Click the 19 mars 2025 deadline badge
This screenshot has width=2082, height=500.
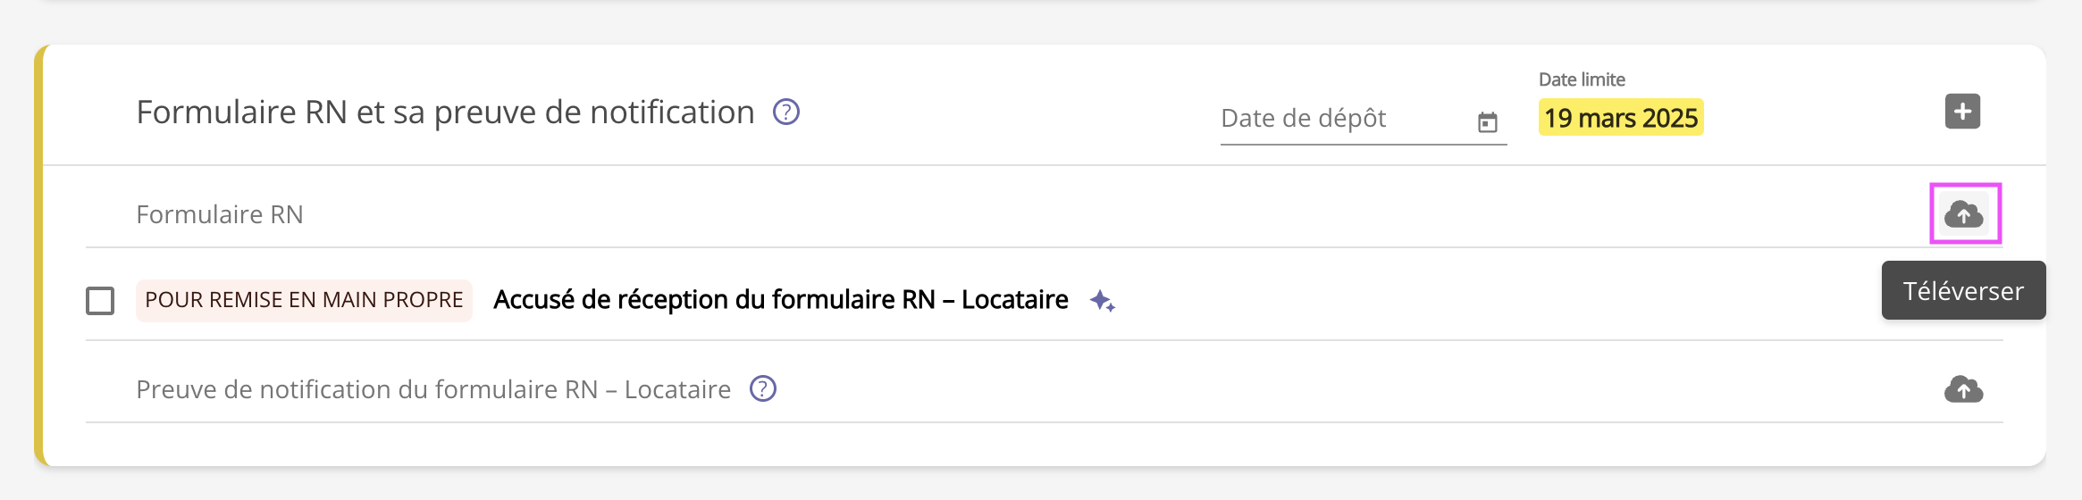[x=1620, y=118]
